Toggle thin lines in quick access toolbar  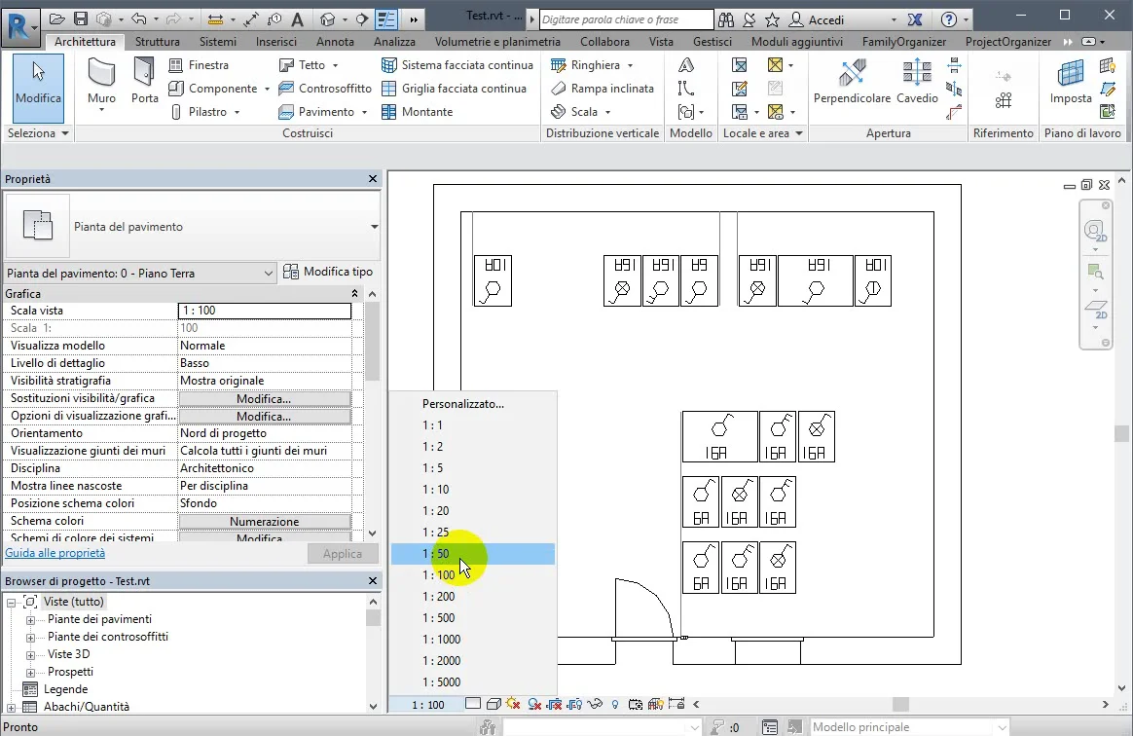[x=387, y=19]
